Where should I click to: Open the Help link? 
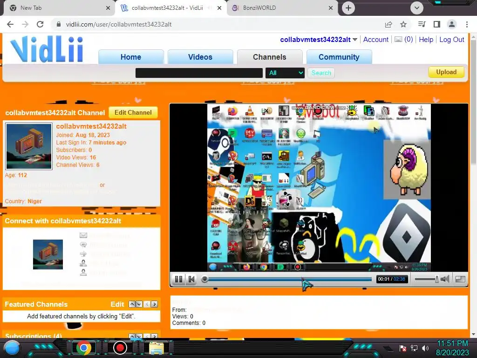(x=426, y=40)
